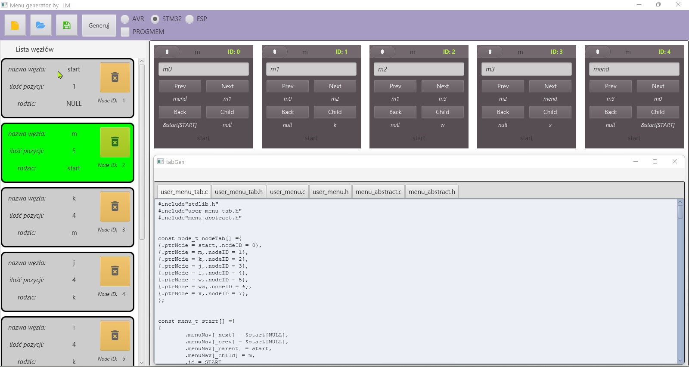
Task: Click trash icon on card ID: 1
Action: point(275,52)
